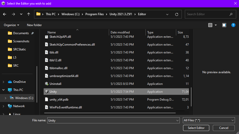Viewport: 239px width, 134px height.
Task: Click tbb.dll file icon
Action: click(x=47, y=52)
